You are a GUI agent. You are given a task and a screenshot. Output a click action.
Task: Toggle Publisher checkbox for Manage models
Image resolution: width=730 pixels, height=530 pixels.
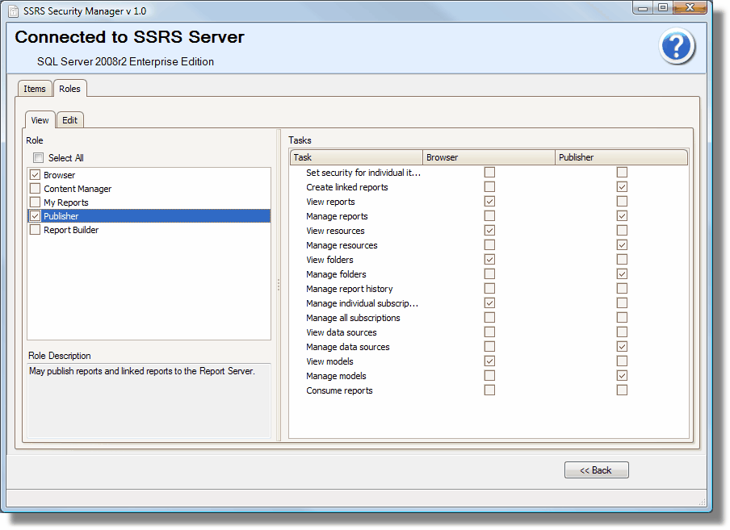(x=622, y=376)
